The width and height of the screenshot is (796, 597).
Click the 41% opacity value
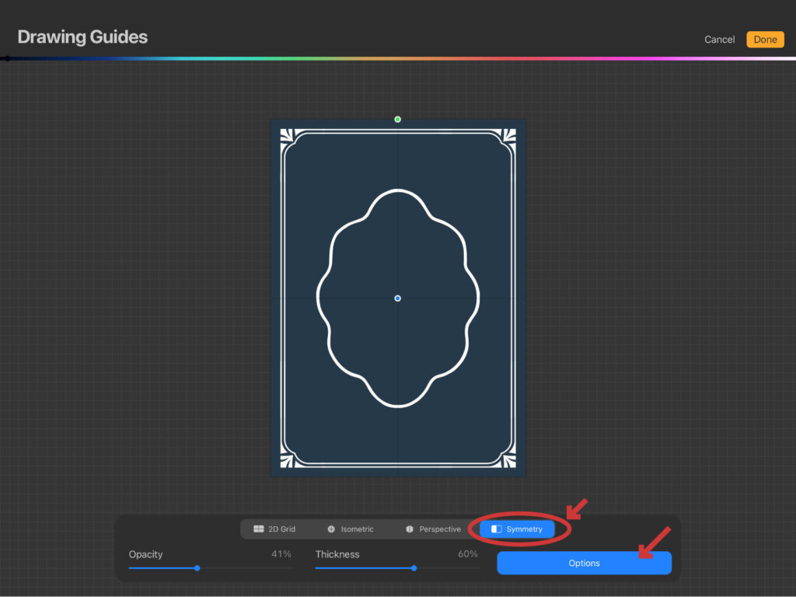(281, 554)
